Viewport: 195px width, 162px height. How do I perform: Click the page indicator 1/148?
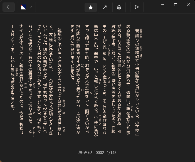click(112, 153)
